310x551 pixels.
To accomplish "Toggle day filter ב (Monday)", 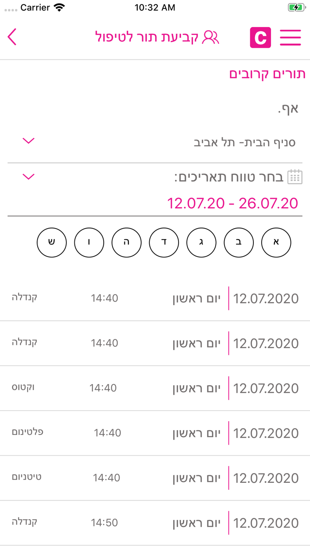I will pyautogui.click(x=239, y=242).
